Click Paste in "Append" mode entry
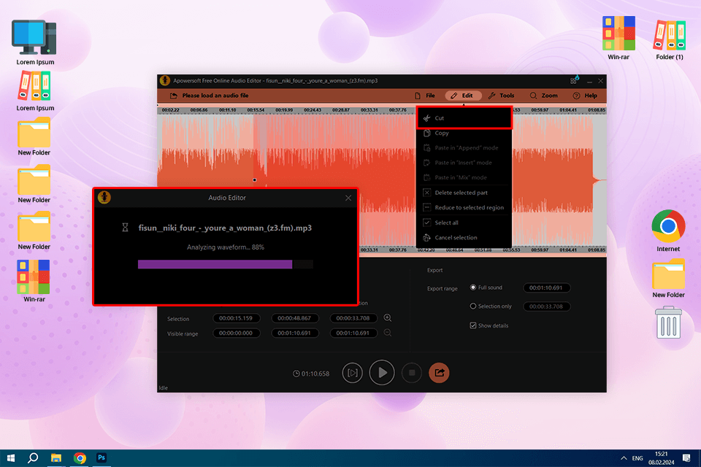This screenshot has height=467, width=701. point(464,148)
